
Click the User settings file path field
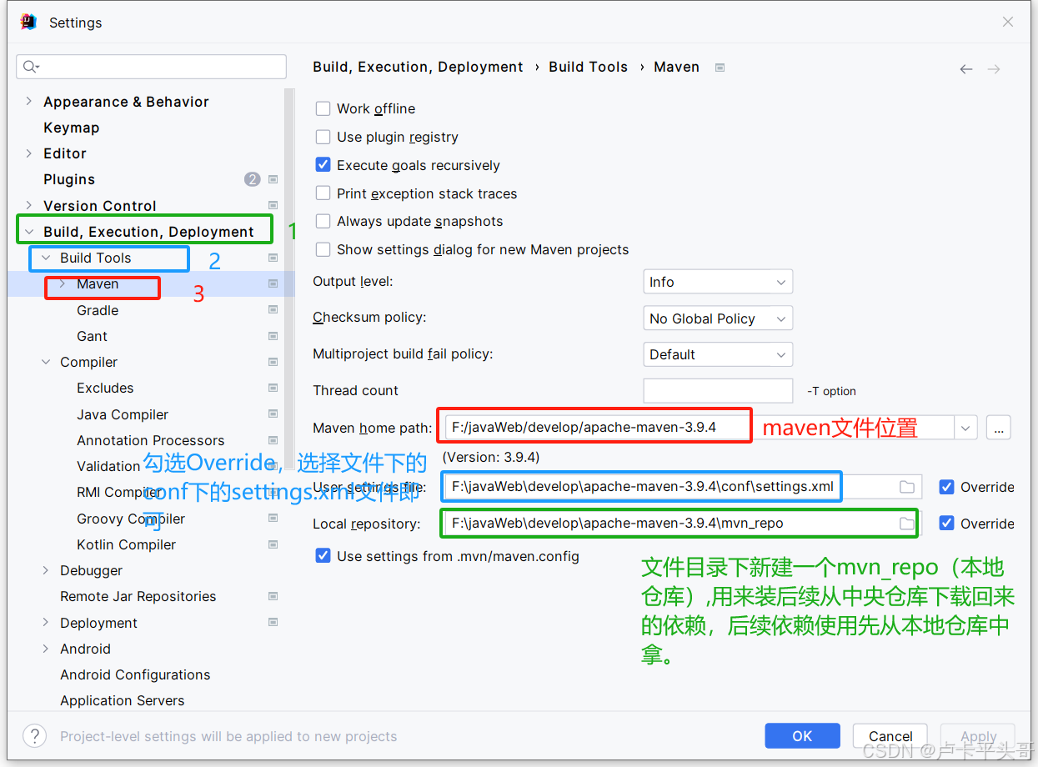point(684,487)
